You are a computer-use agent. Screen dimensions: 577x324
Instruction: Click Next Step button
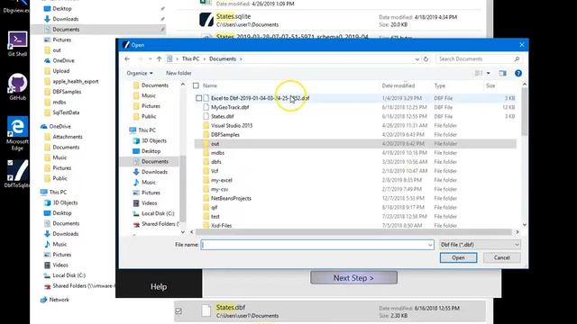(353, 278)
